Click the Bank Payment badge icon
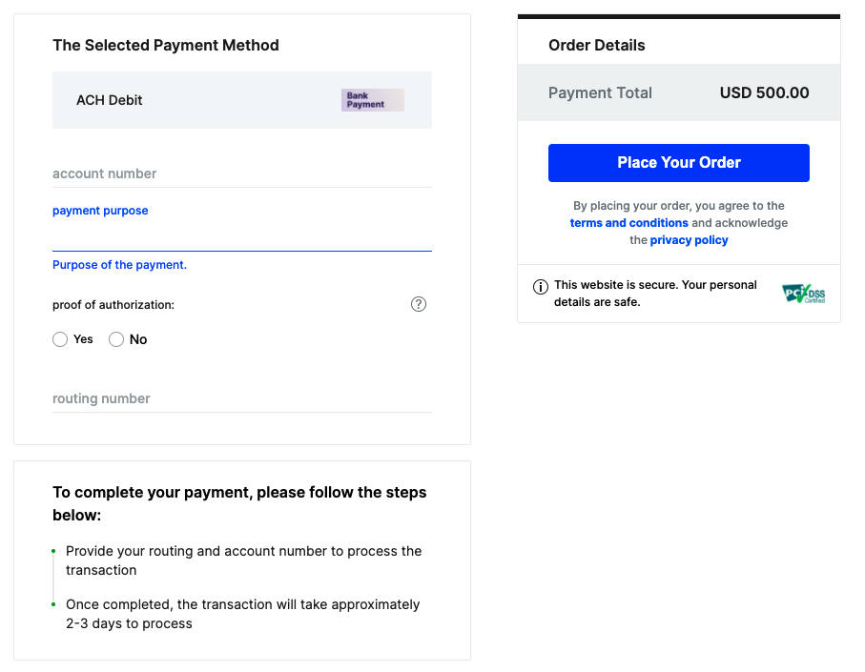865x672 pixels. pyautogui.click(x=372, y=100)
